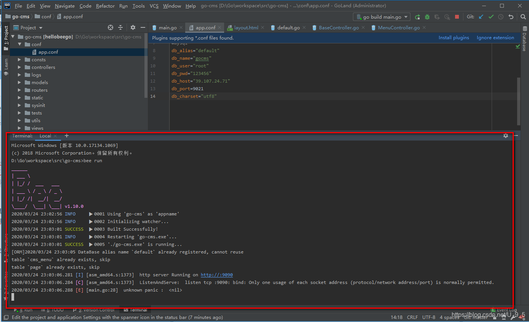Open the Terminal panel gear settings
529x322 pixels.
click(x=506, y=135)
